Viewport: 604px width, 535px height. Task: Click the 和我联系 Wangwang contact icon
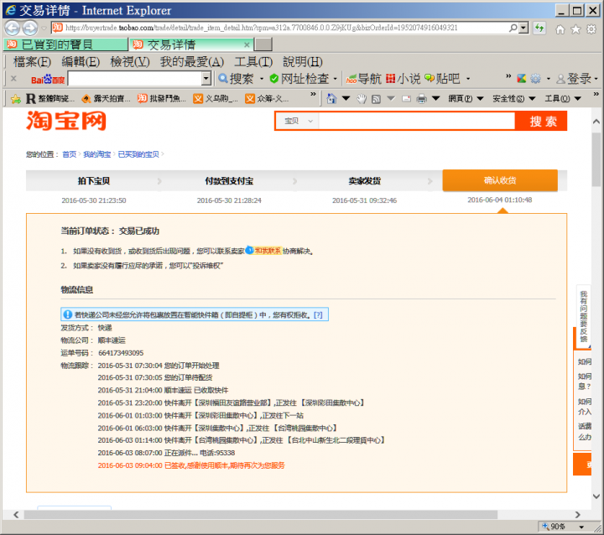(264, 251)
